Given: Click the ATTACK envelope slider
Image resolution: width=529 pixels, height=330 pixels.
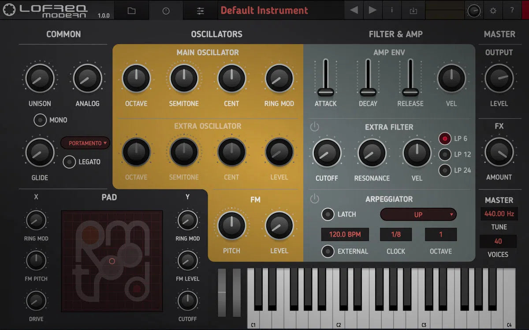Looking at the screenshot, I should point(326,92).
